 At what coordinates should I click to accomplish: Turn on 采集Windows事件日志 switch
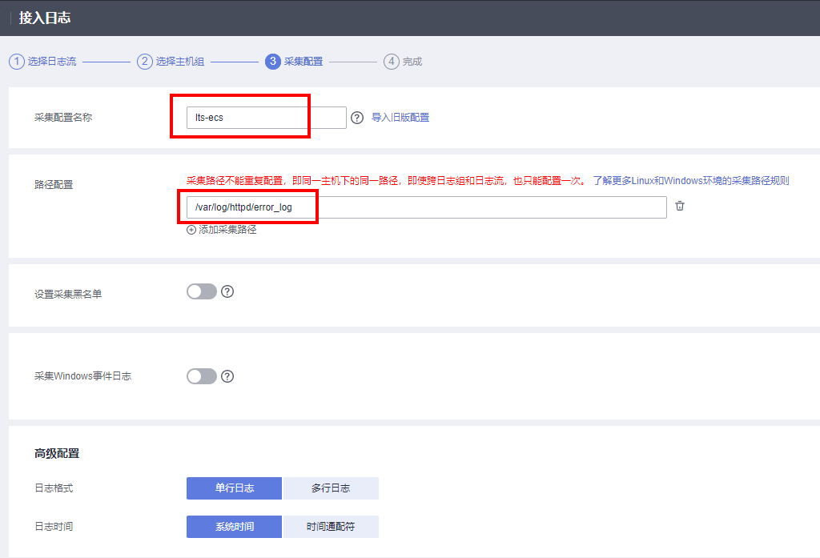(x=202, y=376)
